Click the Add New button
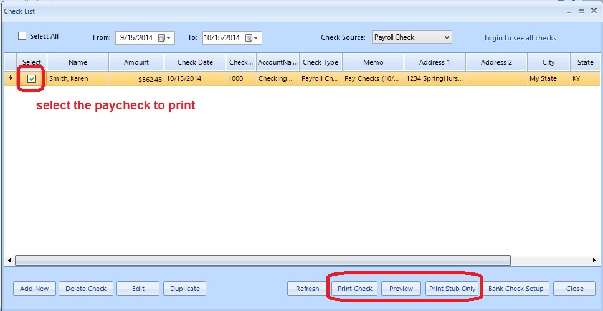 (x=34, y=289)
